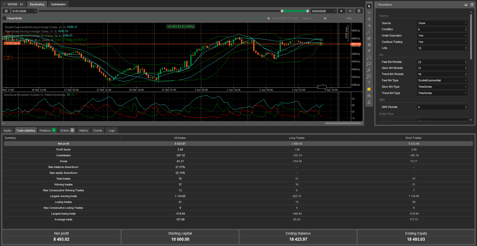This screenshot has width=477, height=246.
Task: Select the crosshair drawing tool
Action: pyautogui.click(x=369, y=12)
